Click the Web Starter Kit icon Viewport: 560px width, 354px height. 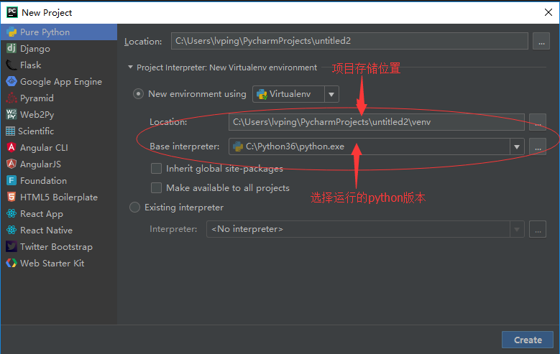[12, 263]
